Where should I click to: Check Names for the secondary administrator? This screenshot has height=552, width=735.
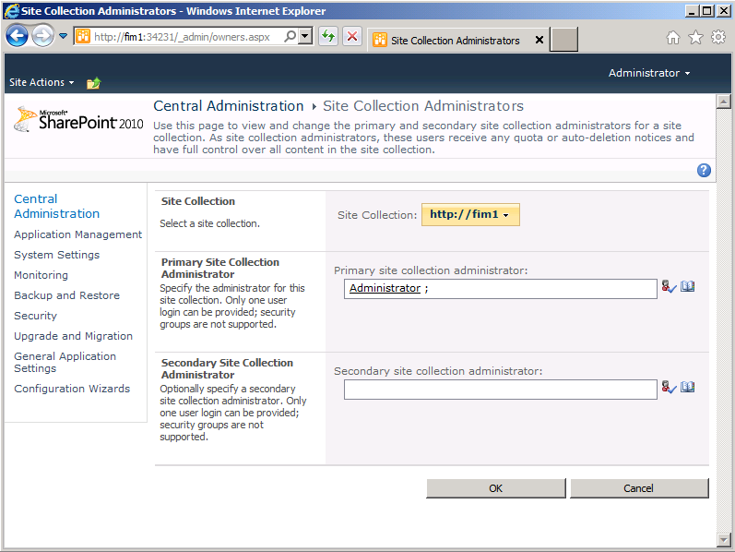pyautogui.click(x=669, y=388)
